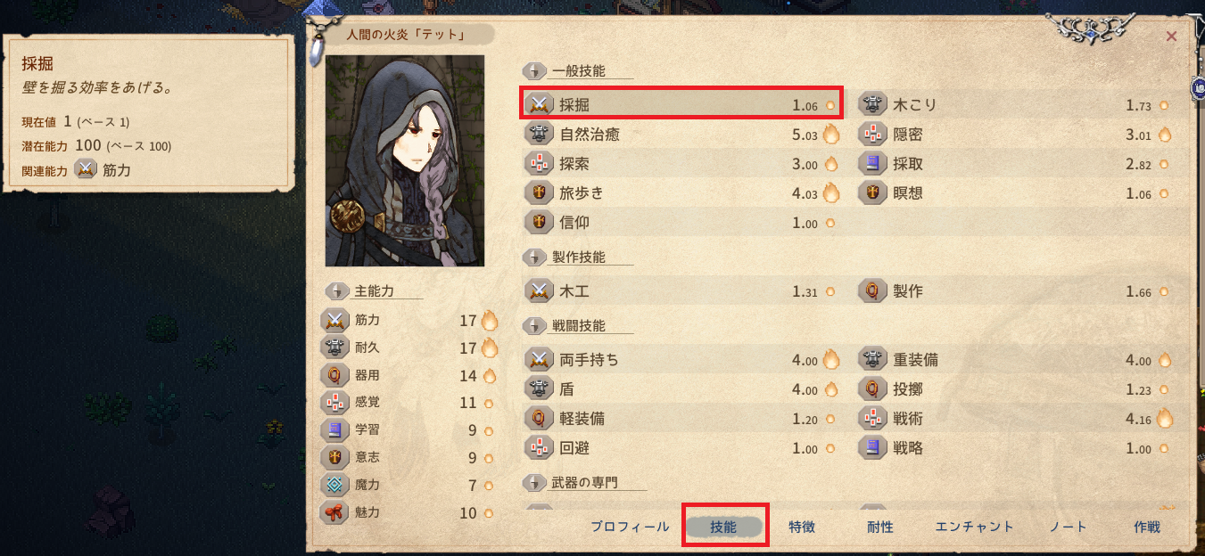This screenshot has width=1205, height=556.
Task: Click the armor icon next to 自然治癒
Action: (538, 135)
